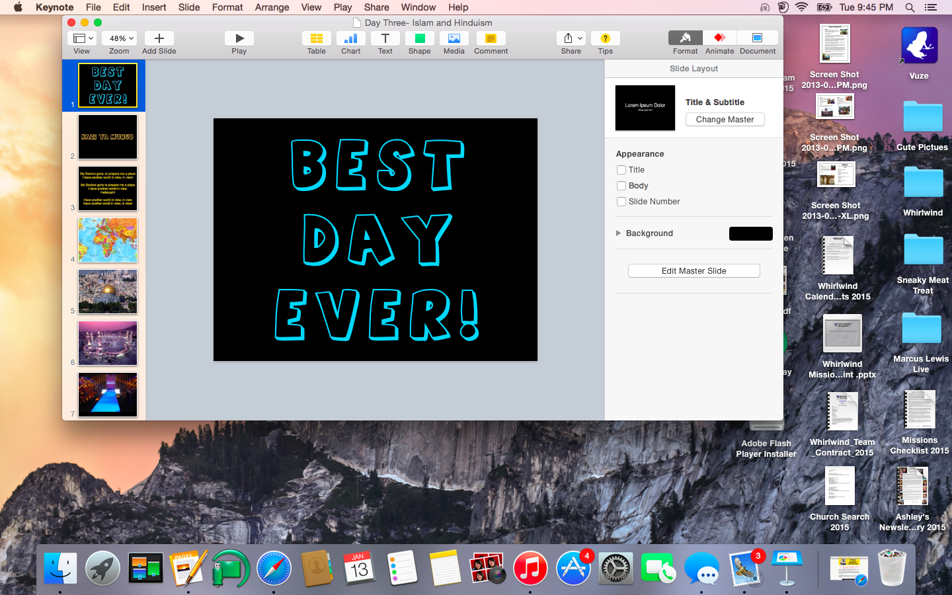Start the slideshow with the Play button
Image resolution: width=952 pixels, height=595 pixels.
(x=239, y=38)
